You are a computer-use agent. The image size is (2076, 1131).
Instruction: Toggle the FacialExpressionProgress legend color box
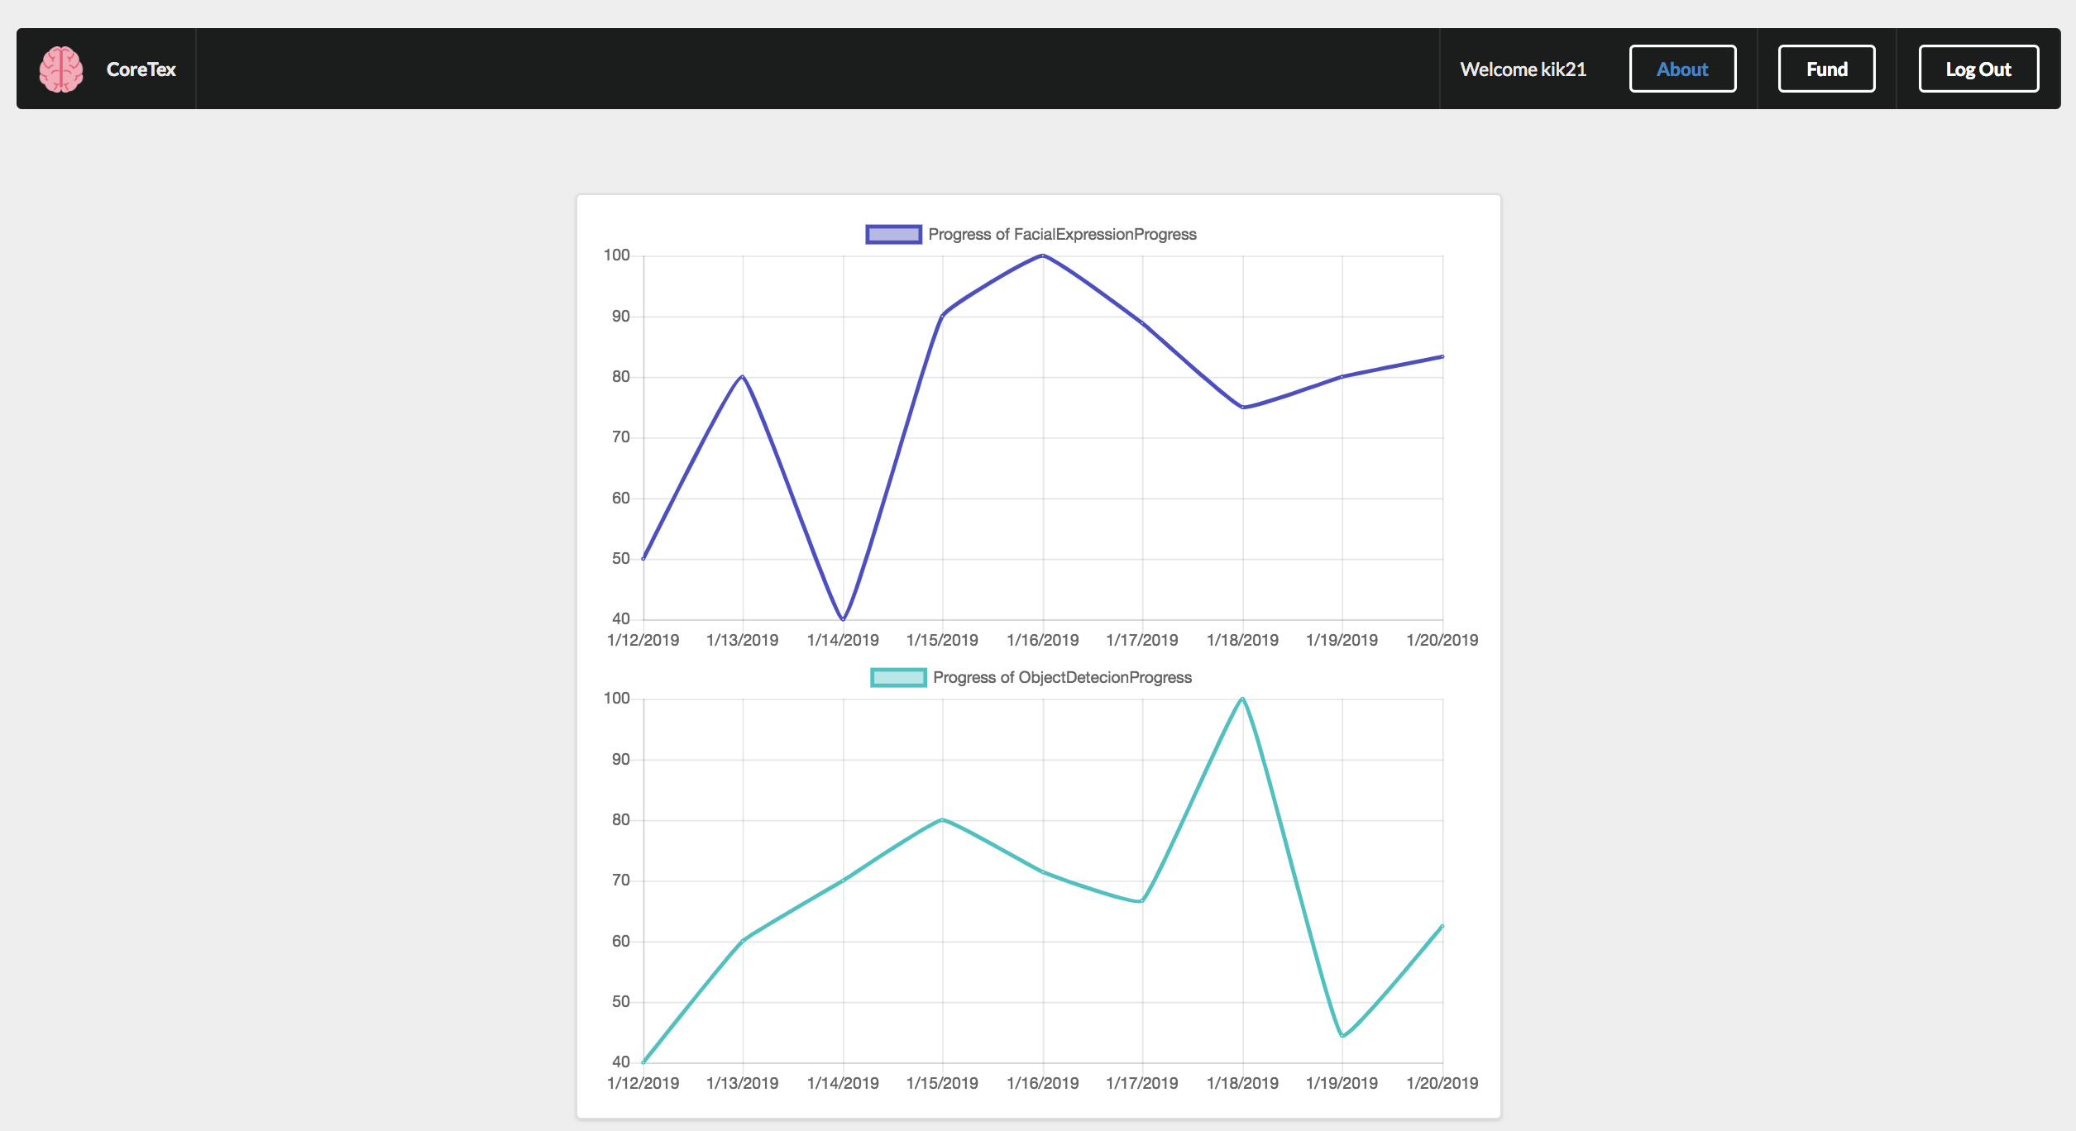coord(893,235)
